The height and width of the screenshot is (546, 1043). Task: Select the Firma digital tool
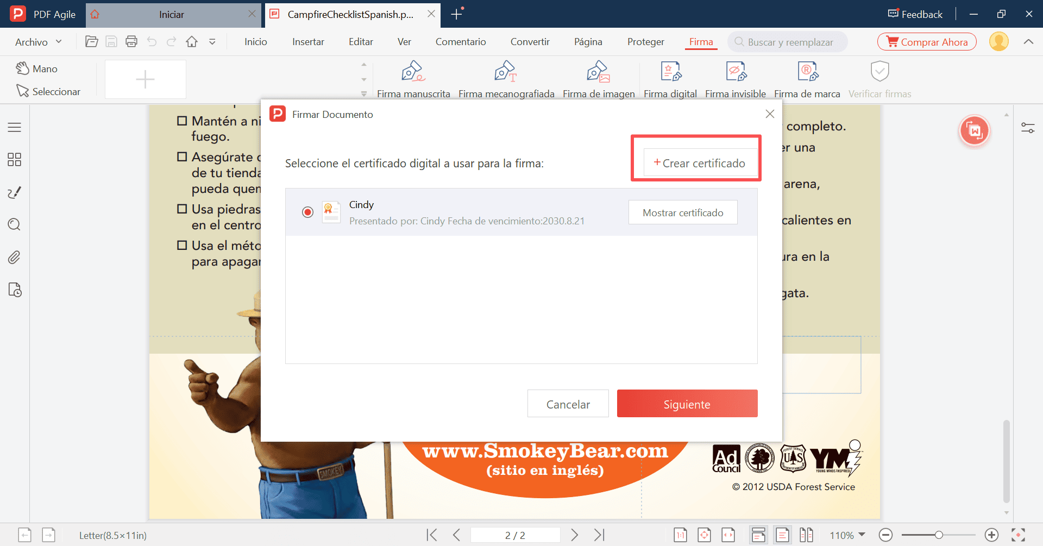[670, 78]
